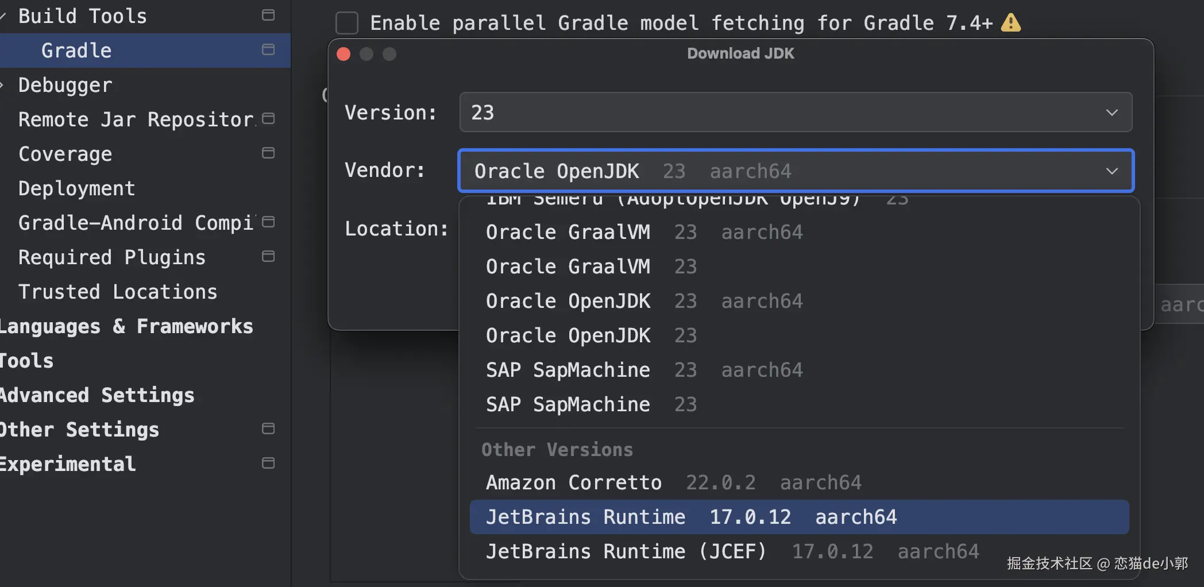Viewport: 1204px width, 587px height.
Task: Click project-level icon beside Build Tools
Action: (268, 16)
